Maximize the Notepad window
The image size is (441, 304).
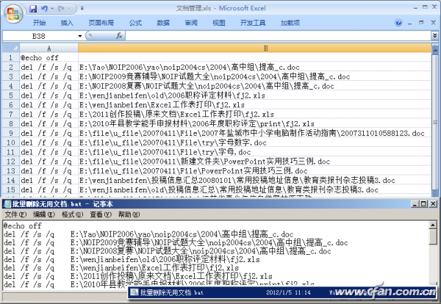(x=423, y=203)
